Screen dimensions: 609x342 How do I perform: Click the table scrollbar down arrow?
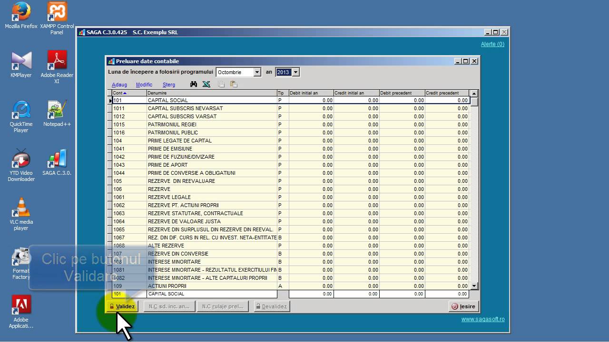(474, 286)
